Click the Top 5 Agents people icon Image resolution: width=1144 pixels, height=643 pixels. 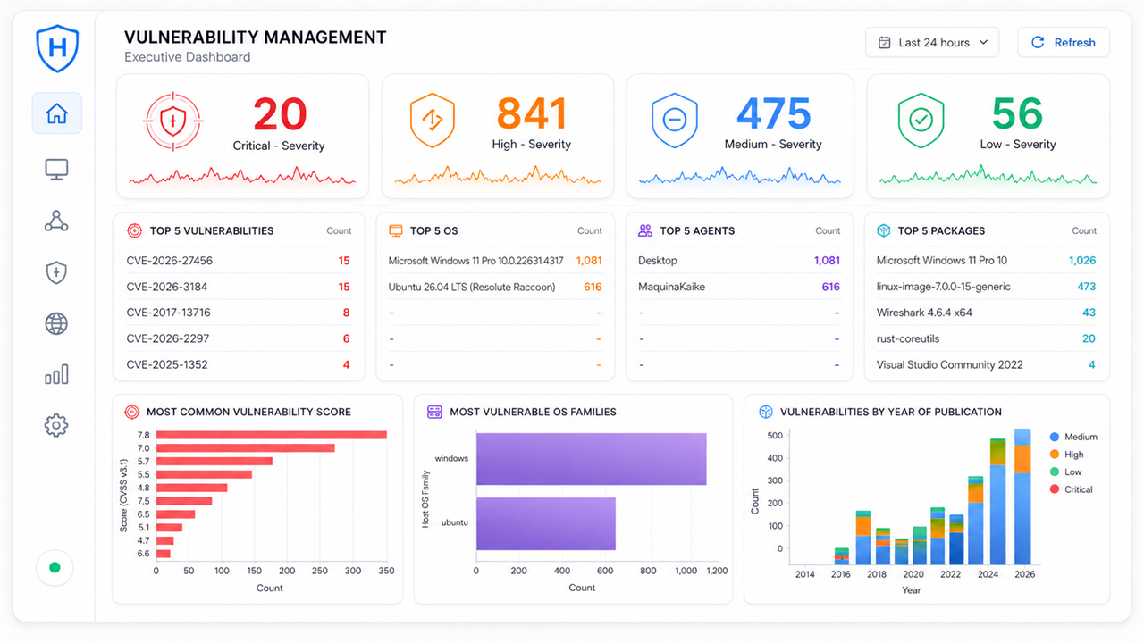click(645, 230)
